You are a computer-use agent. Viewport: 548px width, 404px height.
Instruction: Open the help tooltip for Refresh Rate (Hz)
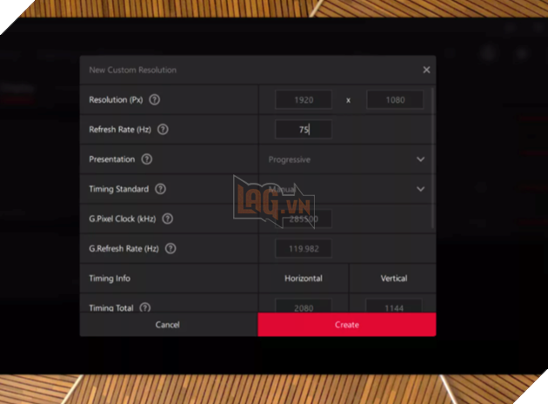tap(163, 130)
